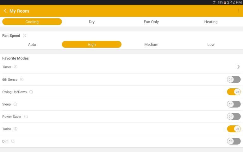The height and width of the screenshot is (152, 243).
Task: Set fan speed to Medium
Action: [151, 45]
